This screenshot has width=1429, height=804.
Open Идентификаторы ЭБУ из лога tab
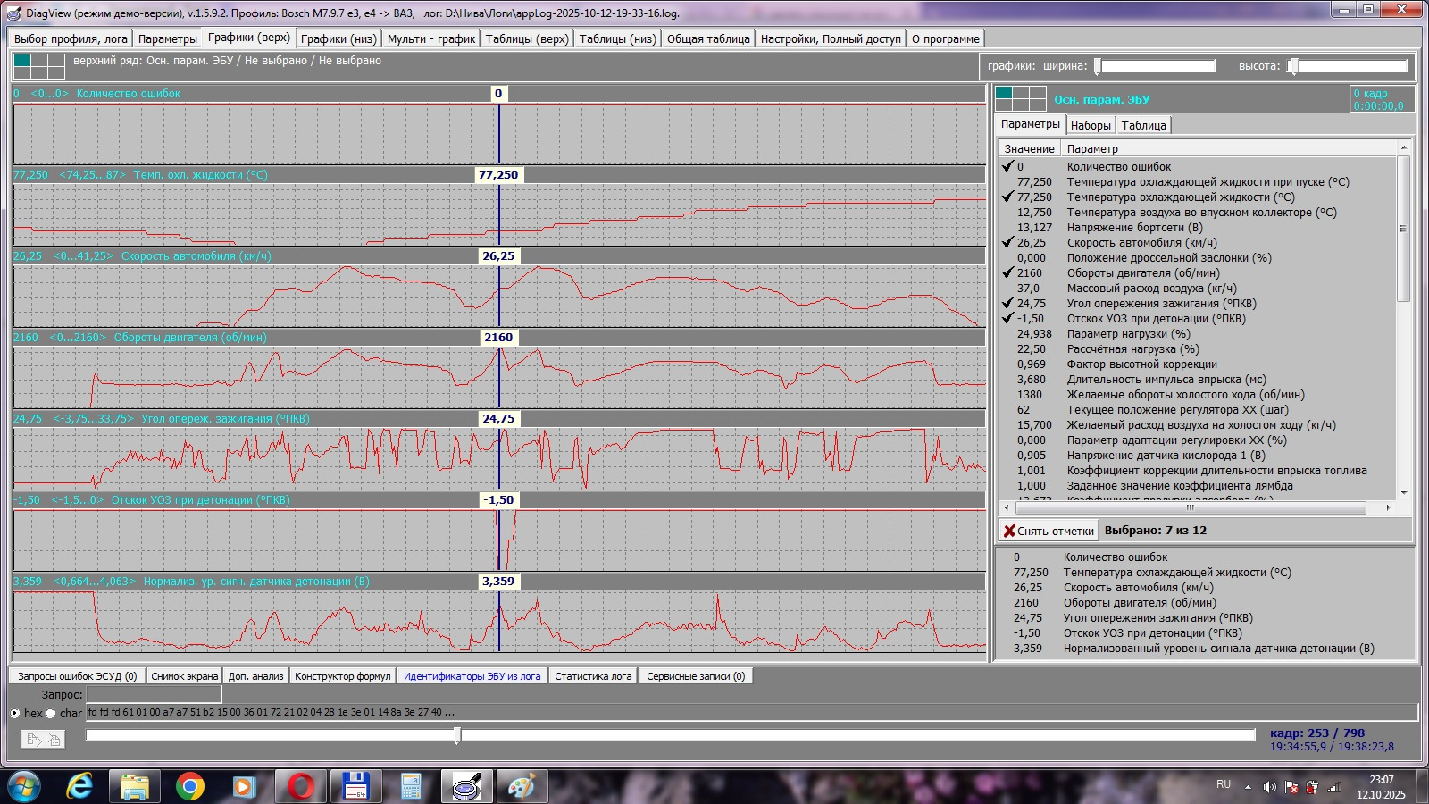[x=472, y=676]
